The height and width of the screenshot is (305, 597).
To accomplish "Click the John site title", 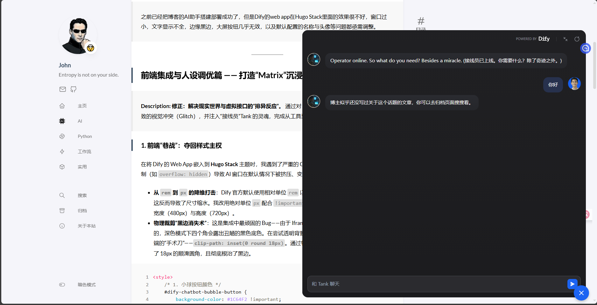I will pos(65,65).
